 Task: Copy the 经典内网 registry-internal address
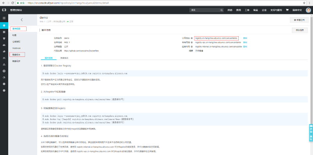pyautogui.click(x=245, y=47)
